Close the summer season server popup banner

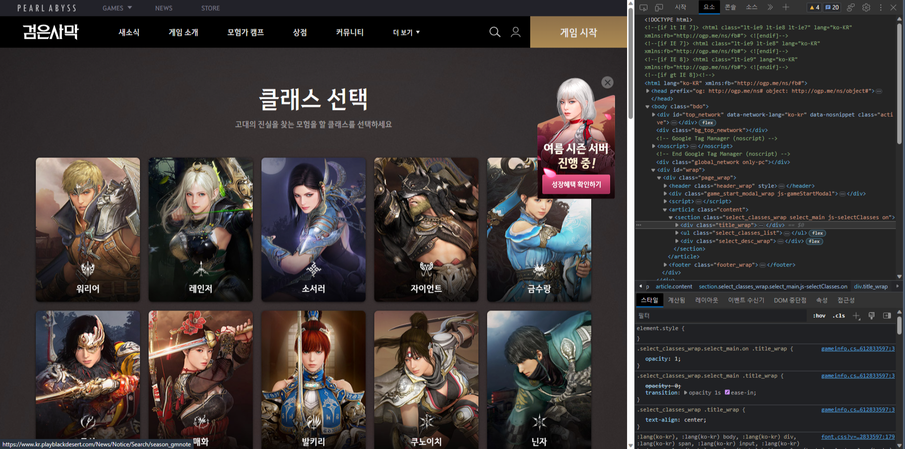tap(607, 82)
